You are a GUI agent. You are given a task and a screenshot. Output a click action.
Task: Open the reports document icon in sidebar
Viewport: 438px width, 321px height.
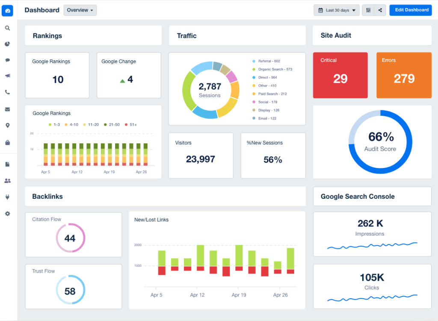pos(7,164)
